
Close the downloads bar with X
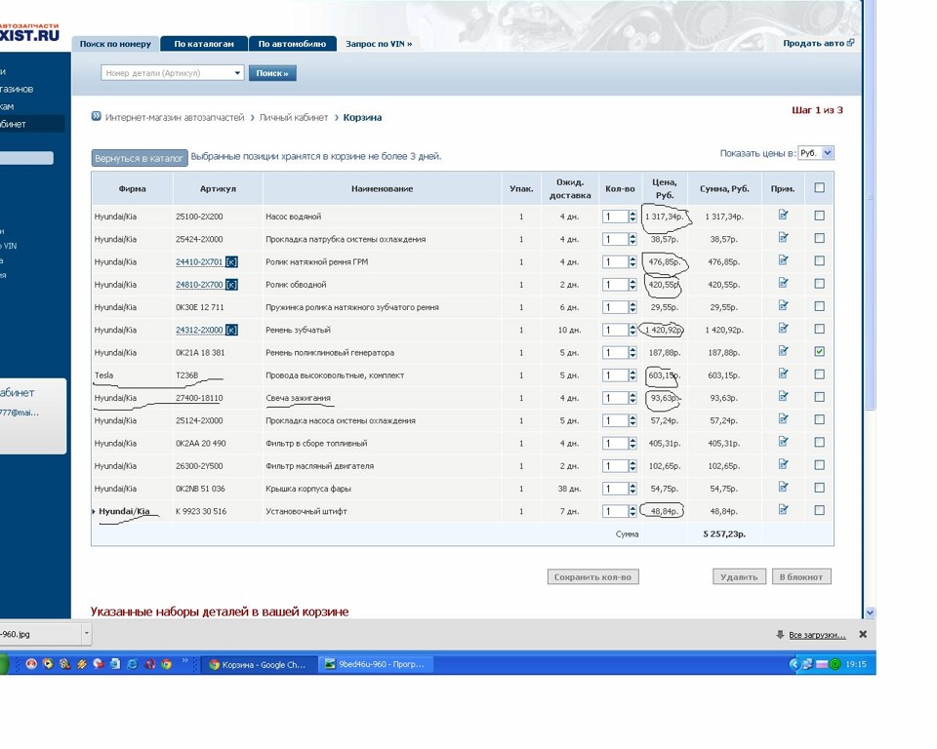(863, 634)
